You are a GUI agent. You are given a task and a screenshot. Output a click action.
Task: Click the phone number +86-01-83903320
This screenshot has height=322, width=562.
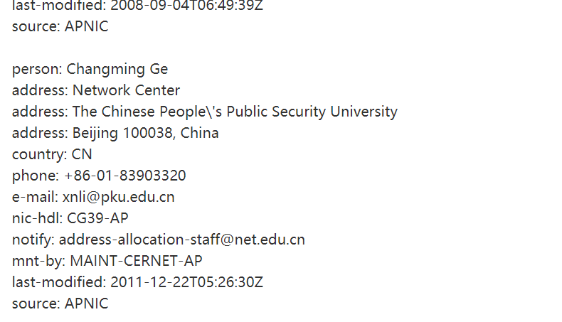pyautogui.click(x=125, y=176)
